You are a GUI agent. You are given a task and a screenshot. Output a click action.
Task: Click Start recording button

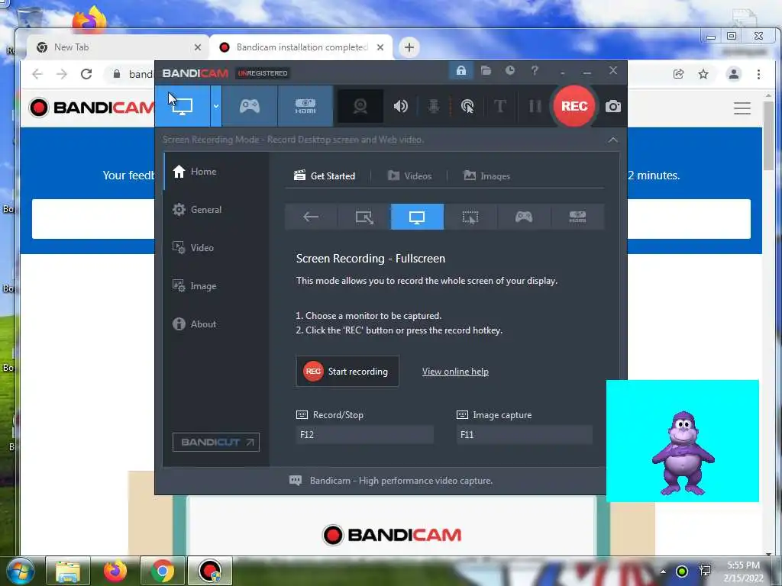click(347, 372)
